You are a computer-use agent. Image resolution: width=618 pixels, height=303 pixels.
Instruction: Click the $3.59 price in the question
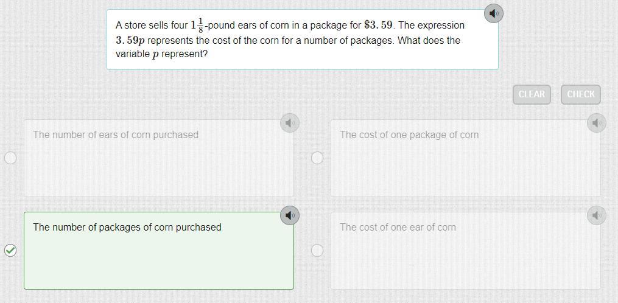tap(378, 26)
